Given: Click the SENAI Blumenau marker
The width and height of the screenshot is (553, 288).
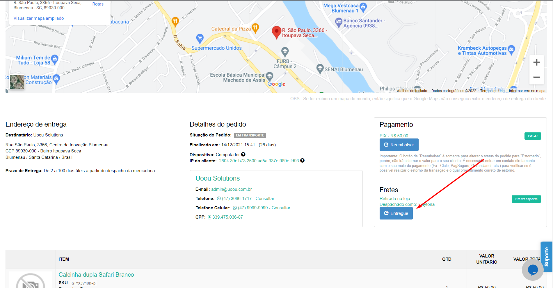Looking at the screenshot, I should coord(320,69).
